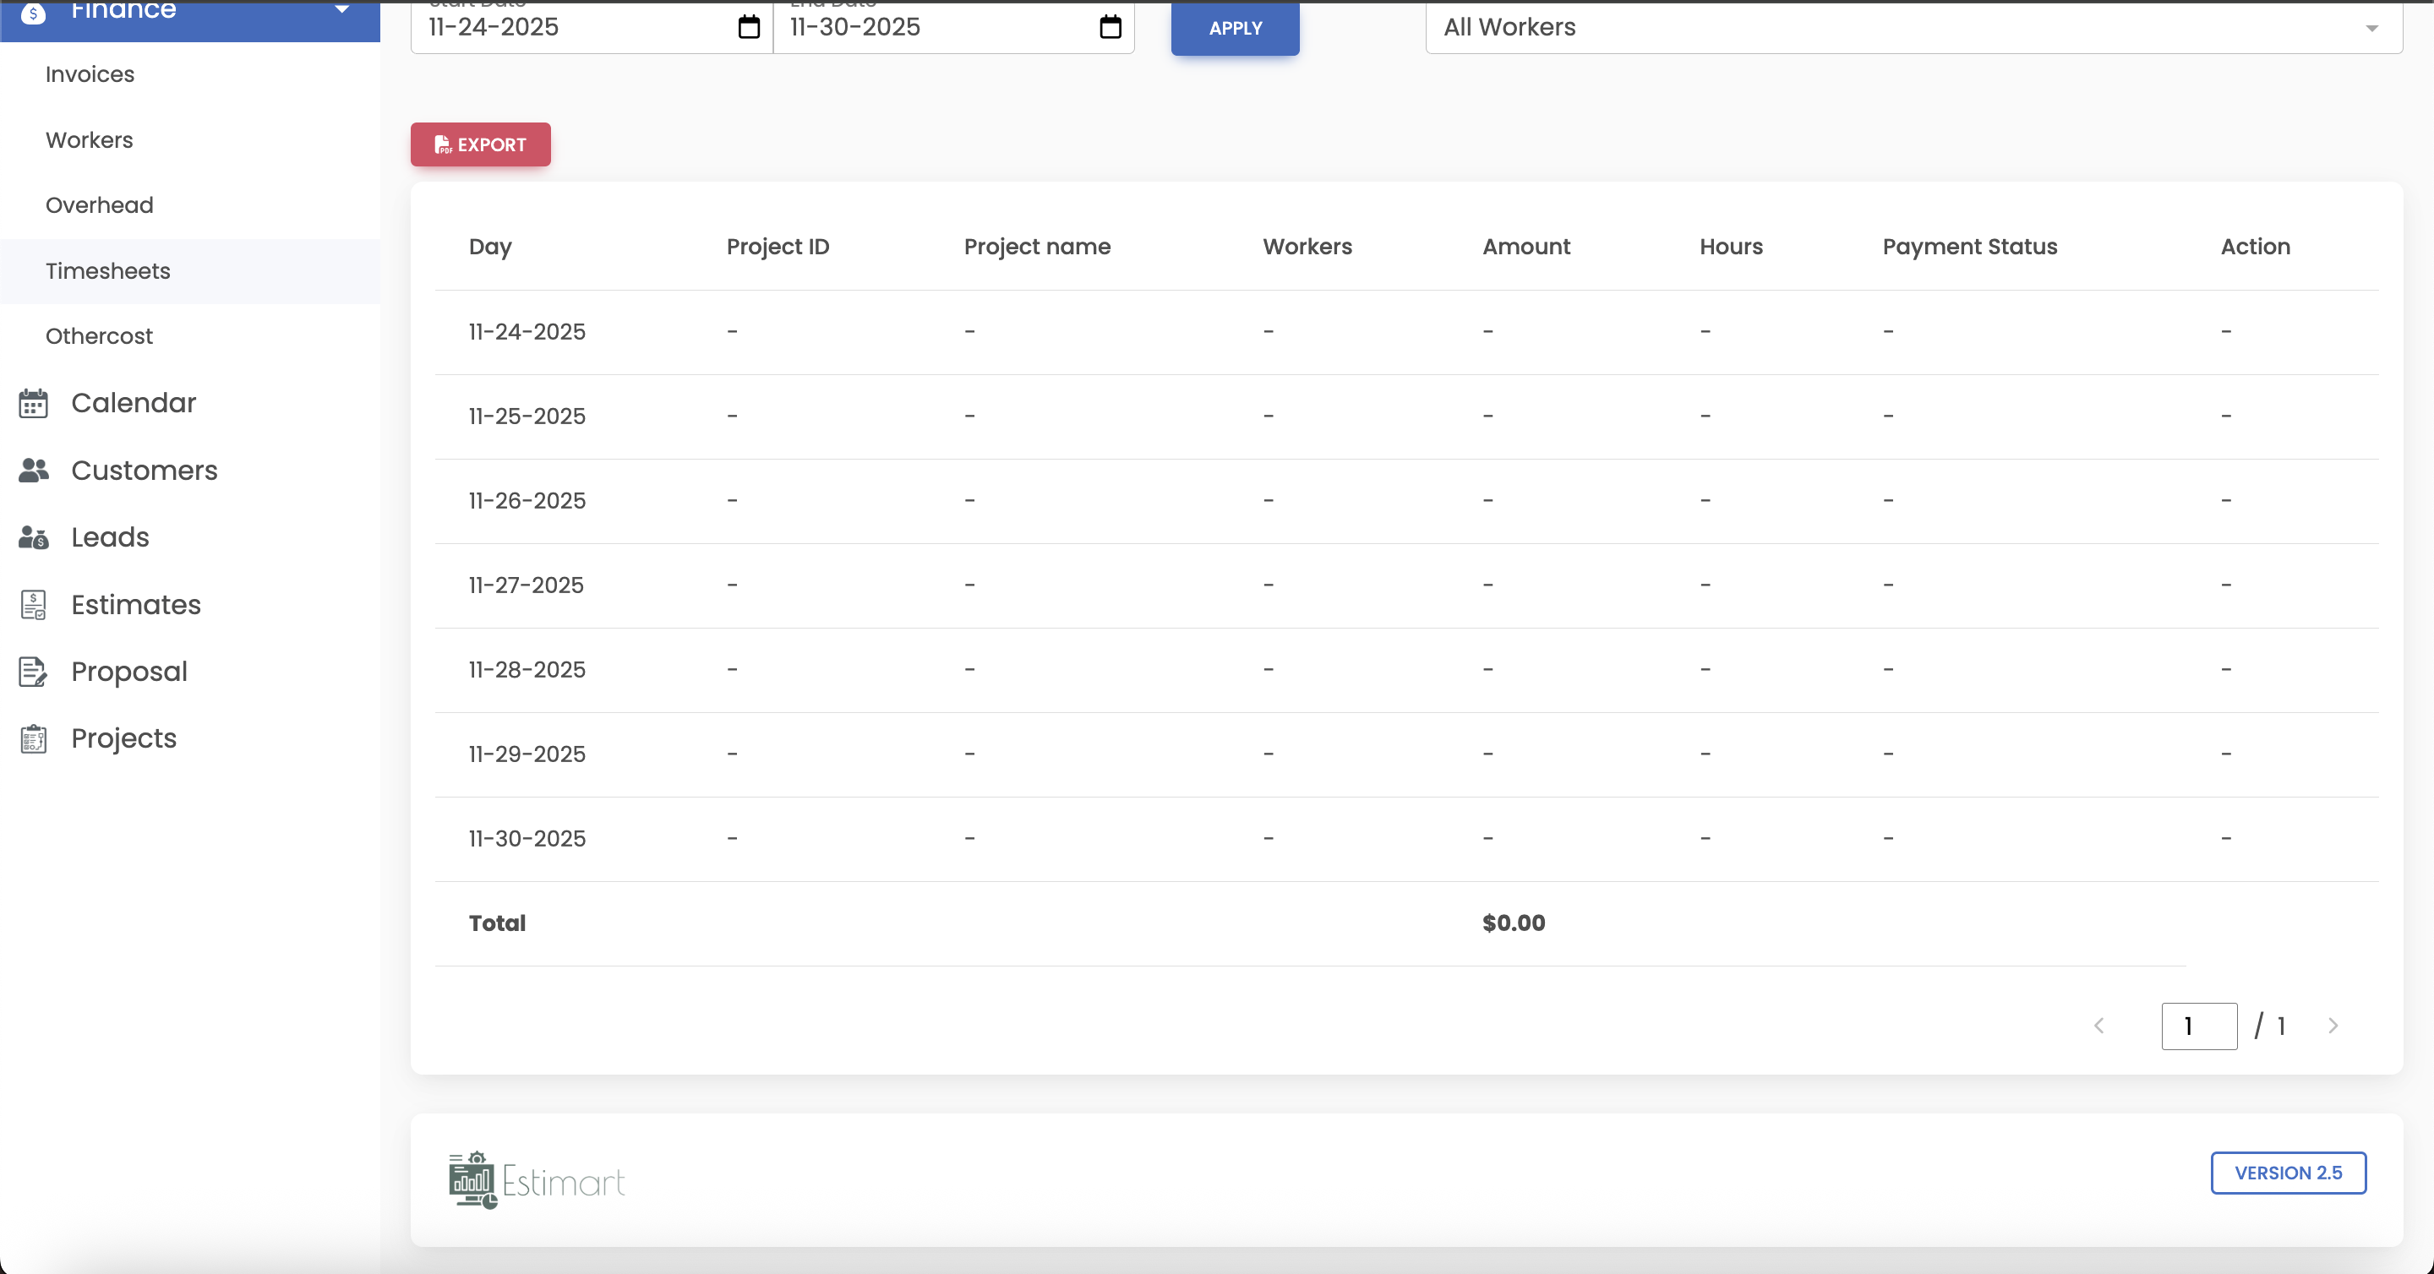Expand the worker filter selection list
2434x1274 pixels.
click(x=2372, y=29)
